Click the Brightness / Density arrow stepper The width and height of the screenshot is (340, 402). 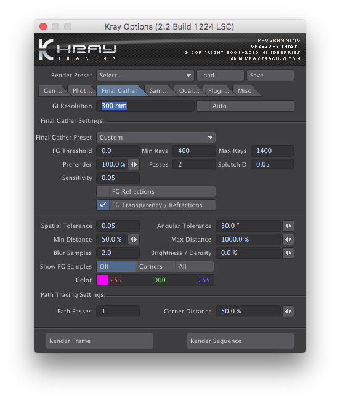point(288,253)
